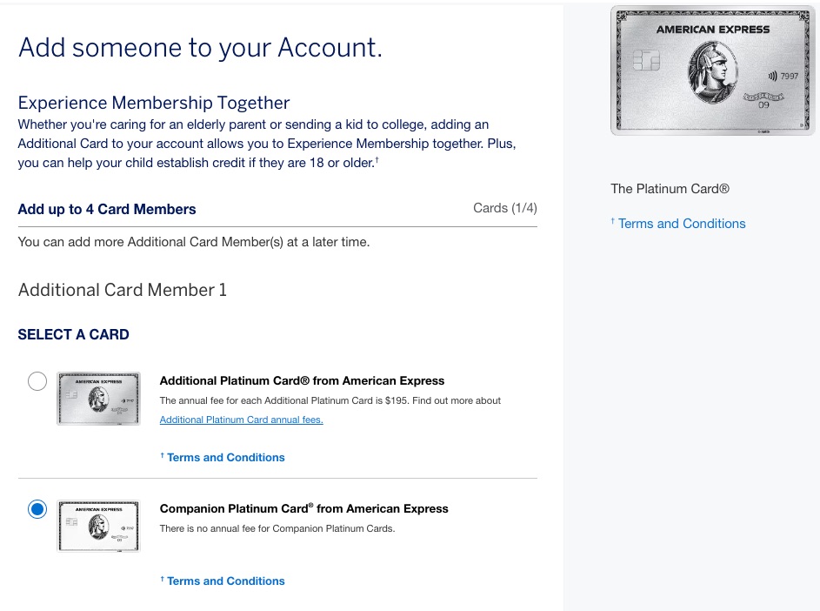
Task: Click the large Platinum Card image in sidebar
Action: click(x=711, y=70)
